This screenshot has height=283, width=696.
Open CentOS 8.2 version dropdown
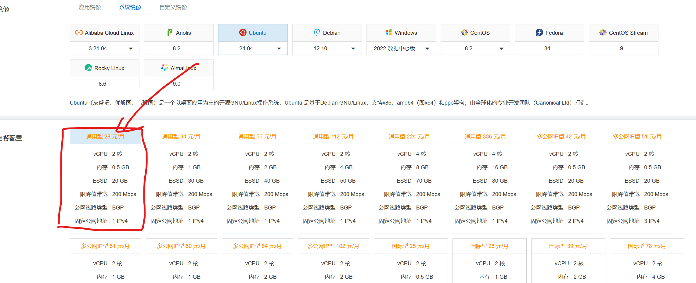[475, 48]
